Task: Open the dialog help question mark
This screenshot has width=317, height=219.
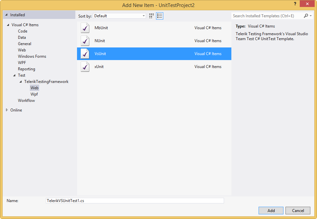Action: (295, 4)
